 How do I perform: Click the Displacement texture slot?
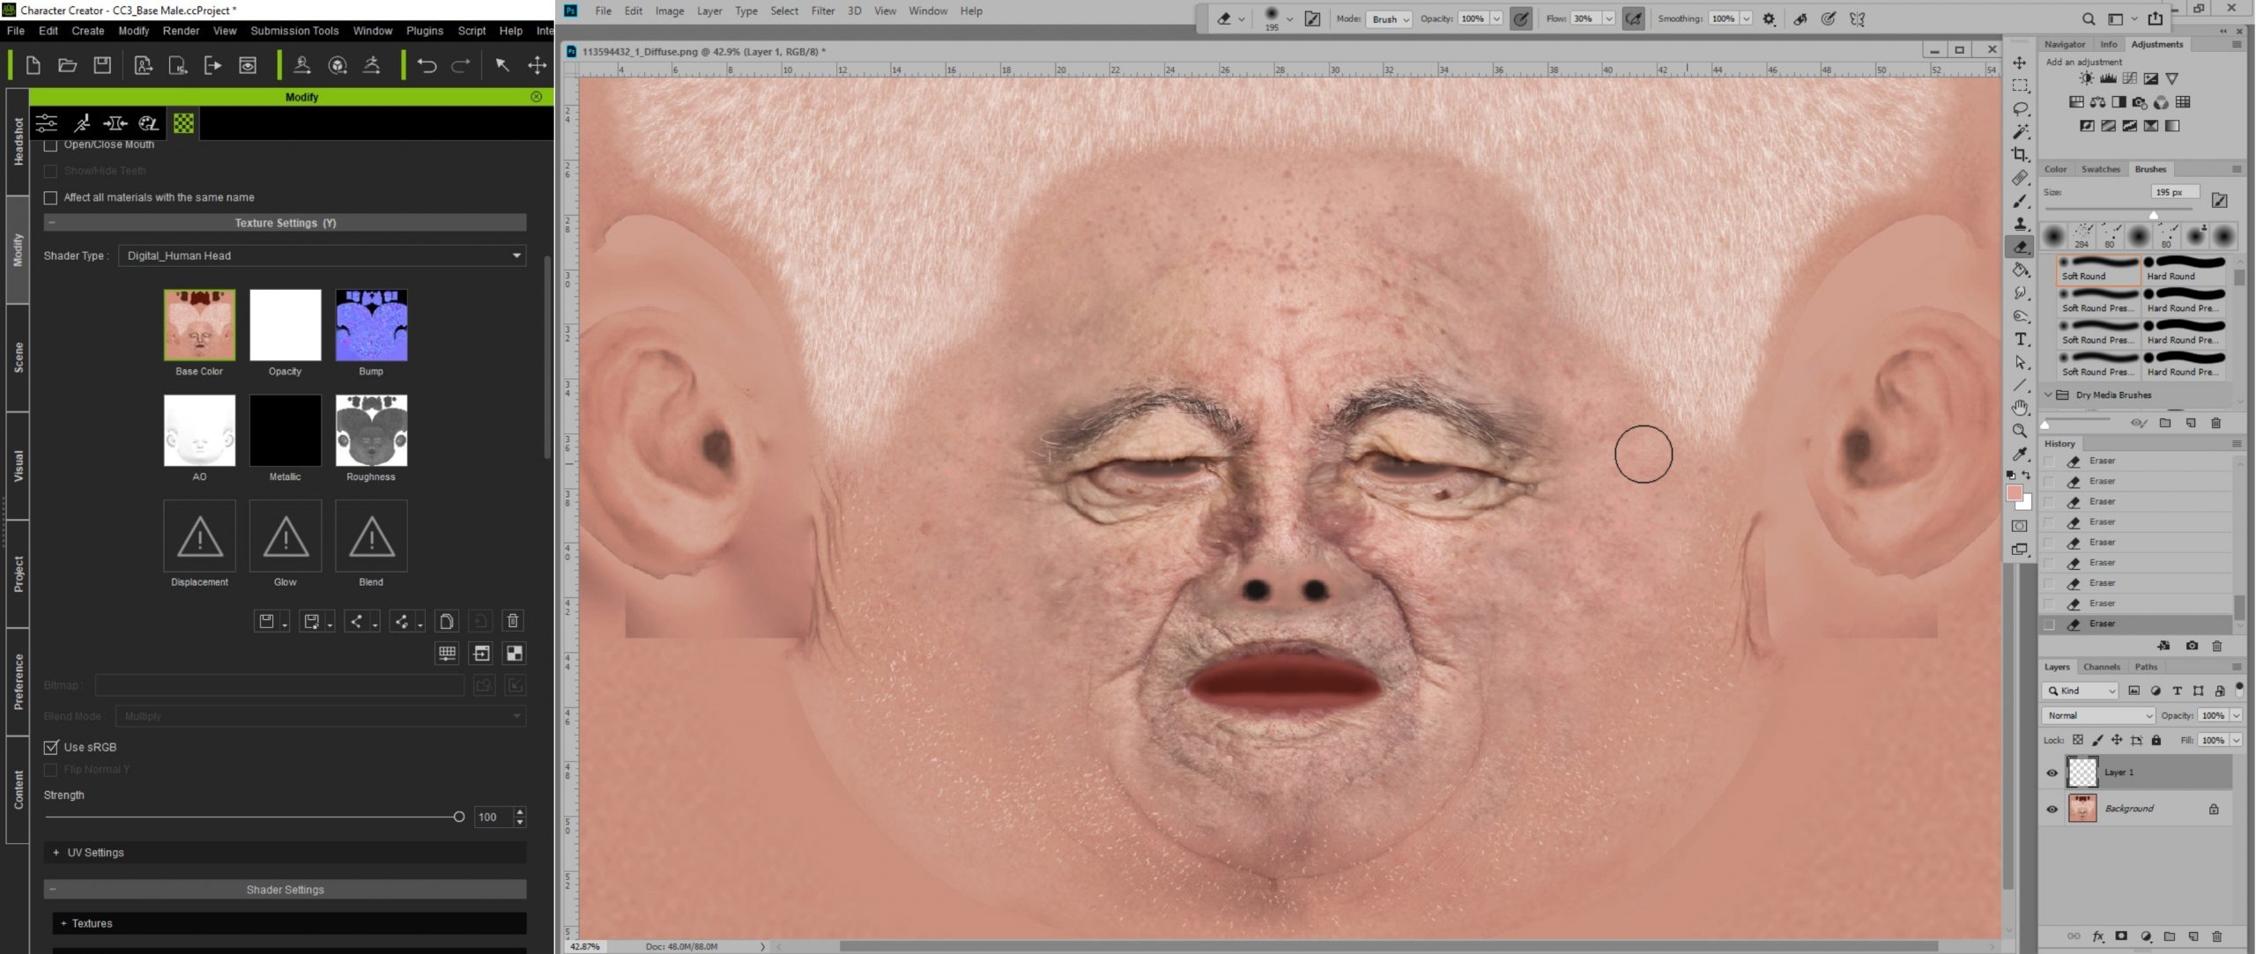[x=199, y=536]
